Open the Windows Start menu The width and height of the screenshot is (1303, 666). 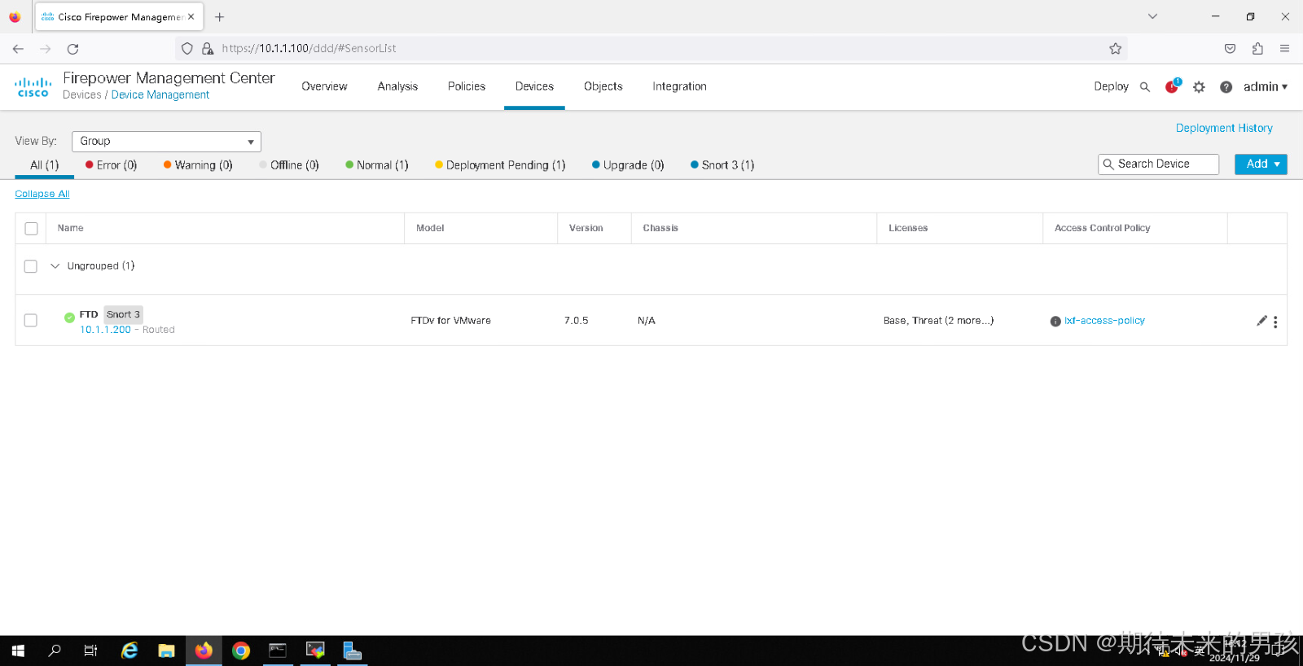[x=18, y=651]
